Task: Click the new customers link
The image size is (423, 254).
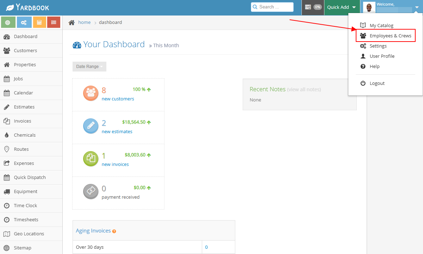Action: click(x=118, y=99)
